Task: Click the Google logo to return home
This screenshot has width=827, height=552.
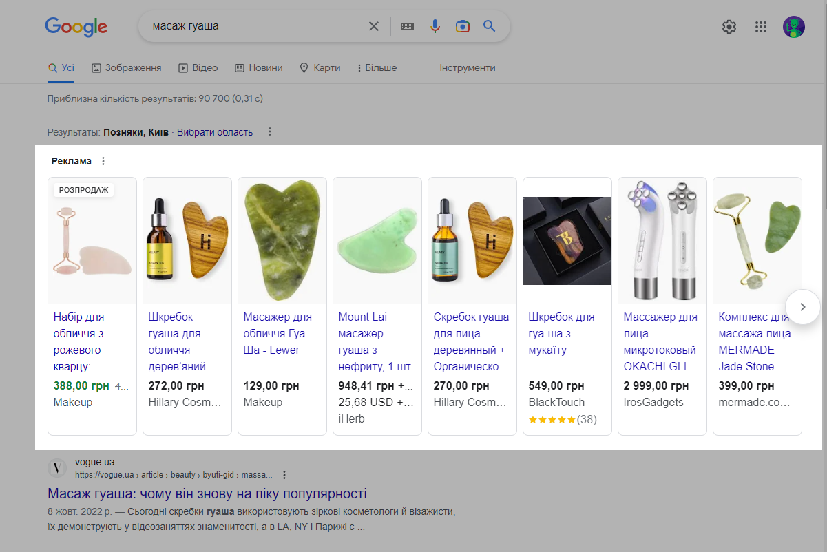Action: [x=76, y=27]
